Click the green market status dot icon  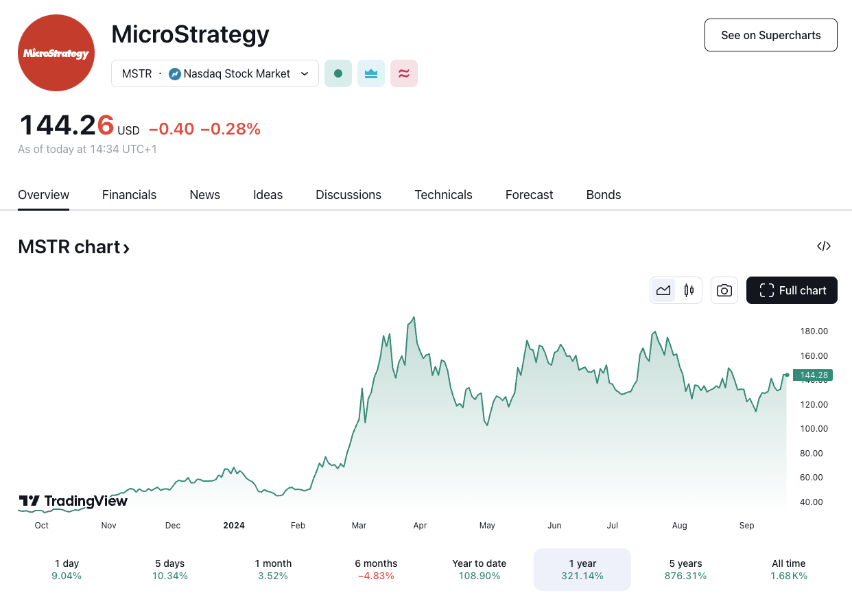point(338,73)
